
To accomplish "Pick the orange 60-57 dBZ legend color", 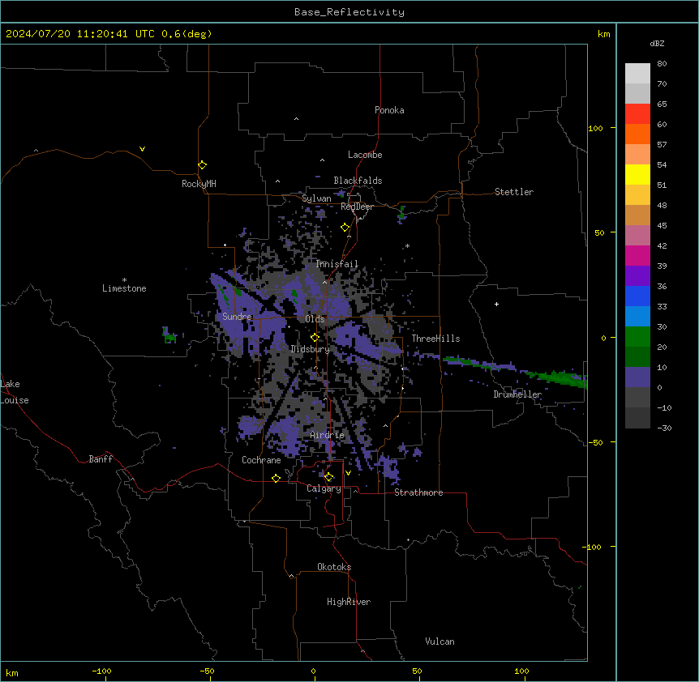I will pyautogui.click(x=637, y=134).
